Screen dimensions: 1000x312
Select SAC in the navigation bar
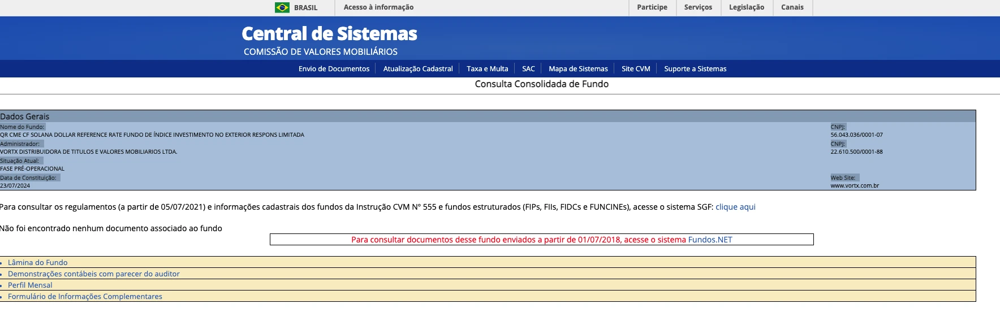pos(528,69)
